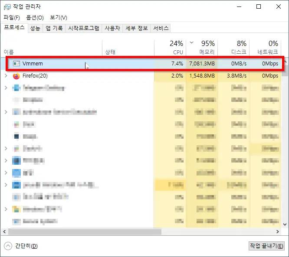
Task: Click the vertical scrollbar down arrow
Action: click(x=285, y=224)
